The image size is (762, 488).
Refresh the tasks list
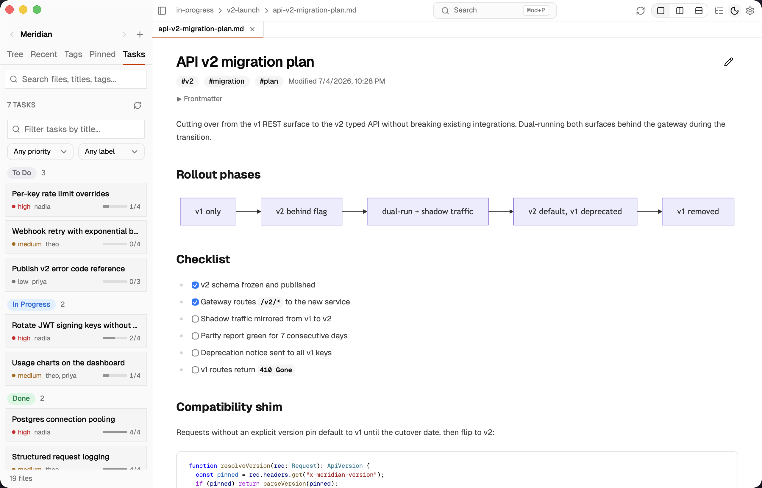coord(137,105)
